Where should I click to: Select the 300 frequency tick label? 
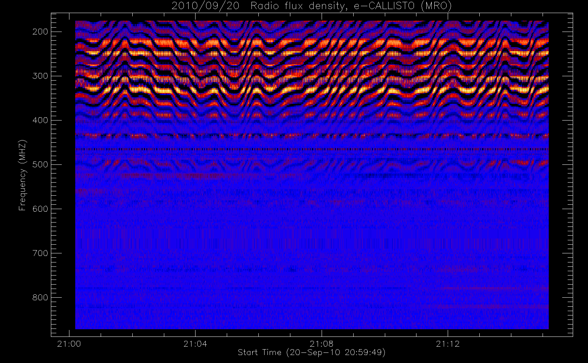pos(40,76)
